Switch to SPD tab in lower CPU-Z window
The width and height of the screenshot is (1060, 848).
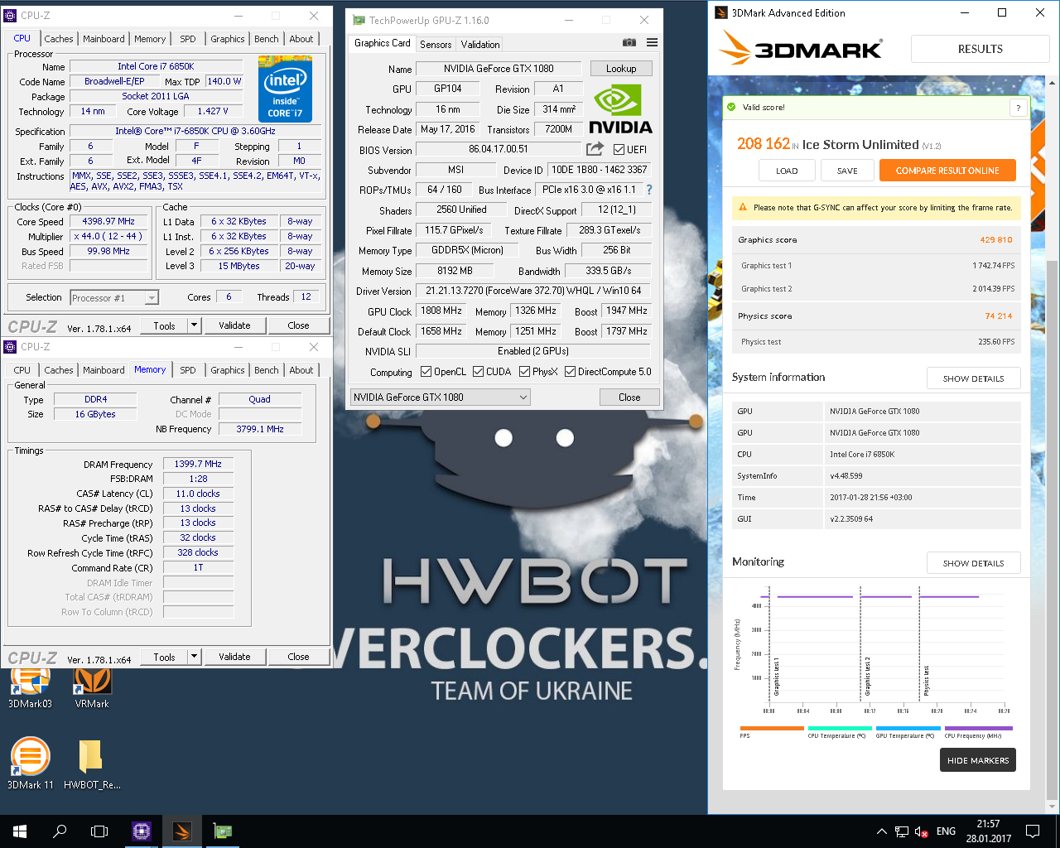[188, 370]
